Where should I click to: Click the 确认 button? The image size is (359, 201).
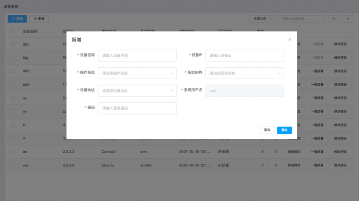284,130
